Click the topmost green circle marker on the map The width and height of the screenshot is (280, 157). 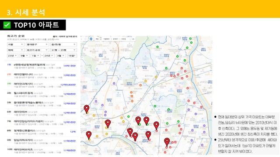(x=190, y=39)
